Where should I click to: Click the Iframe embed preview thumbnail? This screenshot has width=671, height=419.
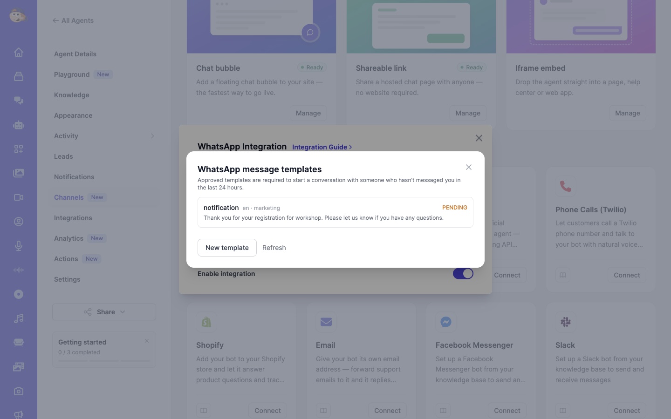pyautogui.click(x=581, y=27)
